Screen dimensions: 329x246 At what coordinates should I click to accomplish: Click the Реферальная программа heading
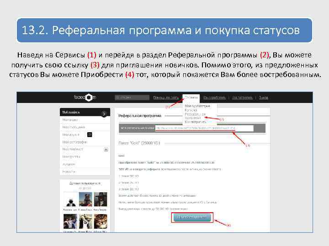pos(140,116)
